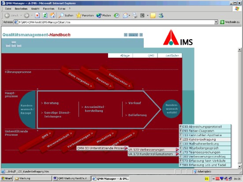Open the ? help menu
Image resolution: width=243 pixels, height=182 pixels.
pyautogui.click(x=70, y=9)
